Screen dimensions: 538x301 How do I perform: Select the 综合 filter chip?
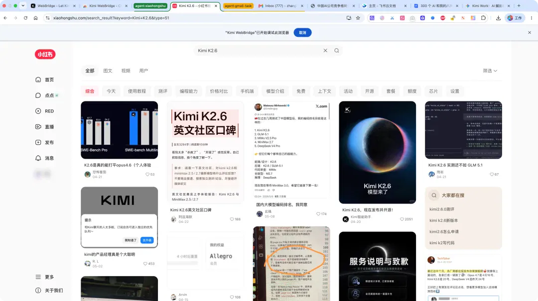[90, 91]
